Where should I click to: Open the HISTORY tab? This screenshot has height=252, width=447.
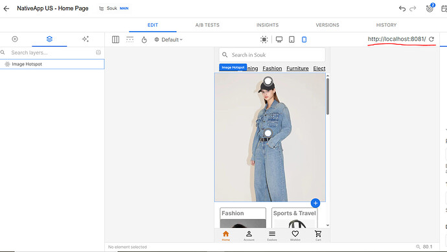(x=386, y=25)
